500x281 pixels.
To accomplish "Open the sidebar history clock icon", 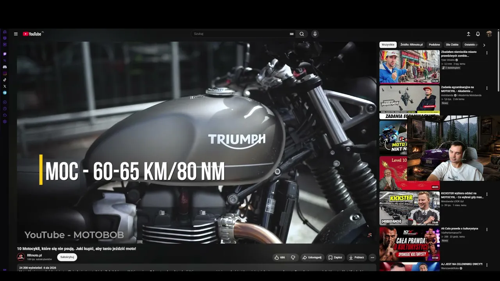I will click(5, 108).
